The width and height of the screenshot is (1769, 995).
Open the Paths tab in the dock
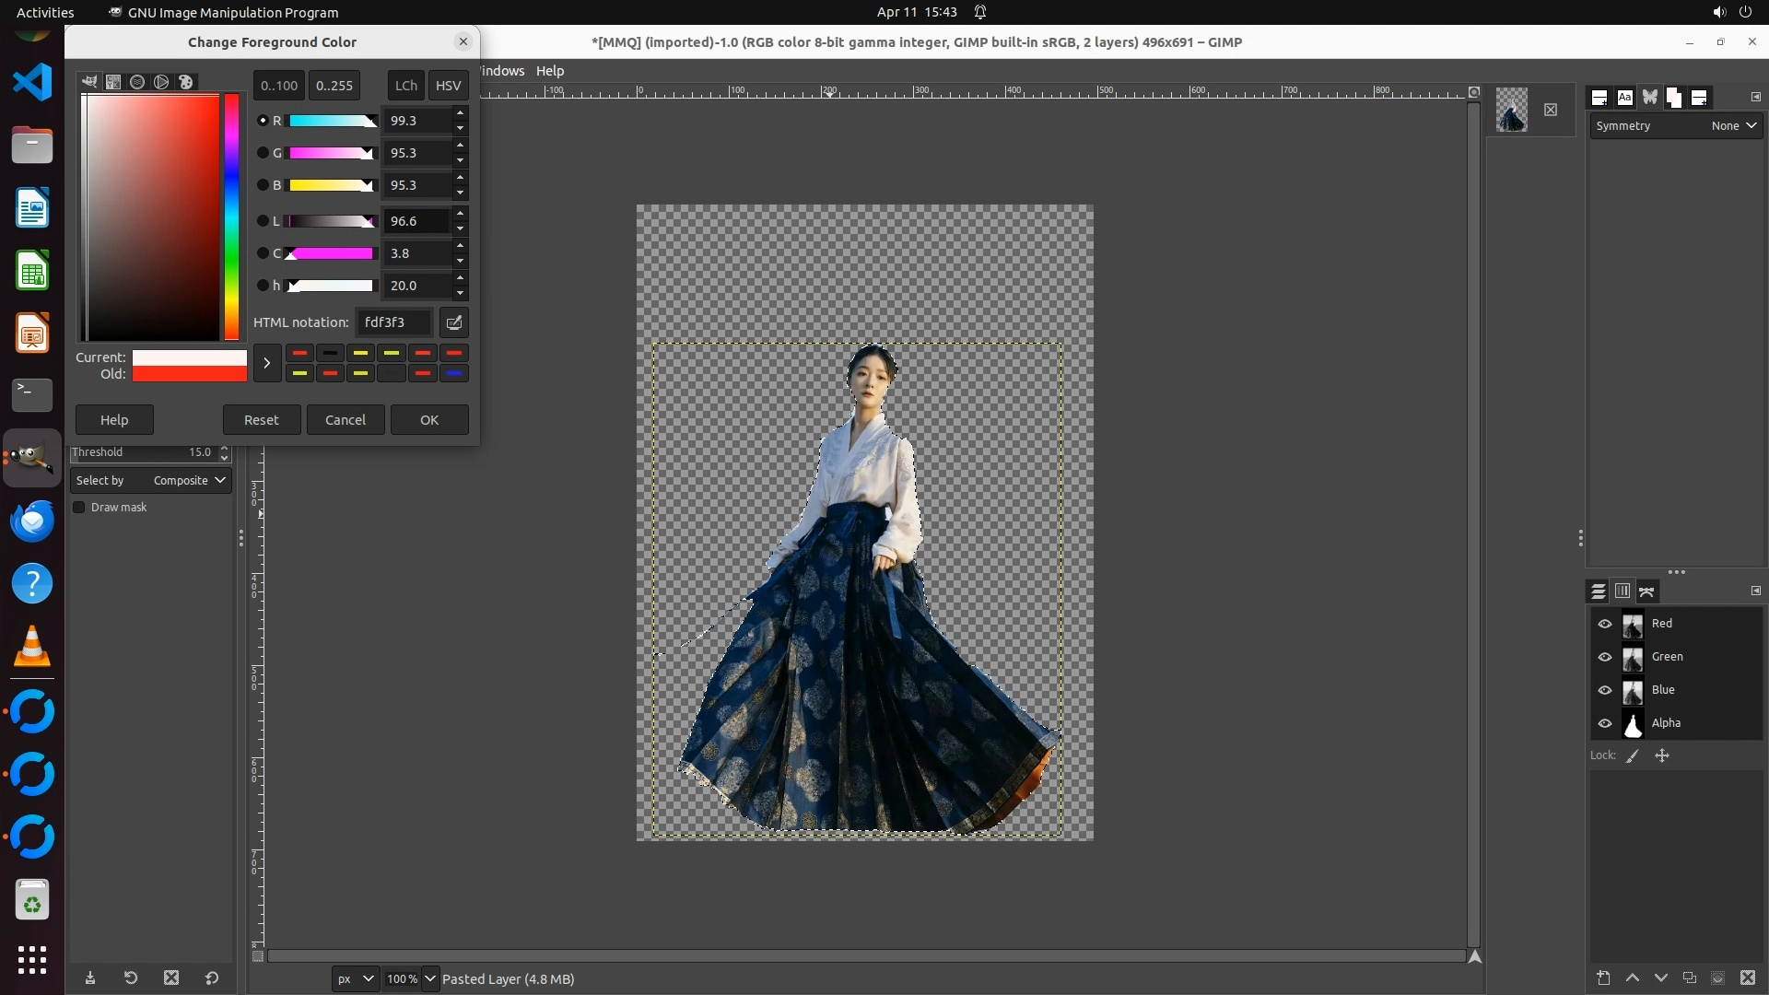click(1647, 591)
